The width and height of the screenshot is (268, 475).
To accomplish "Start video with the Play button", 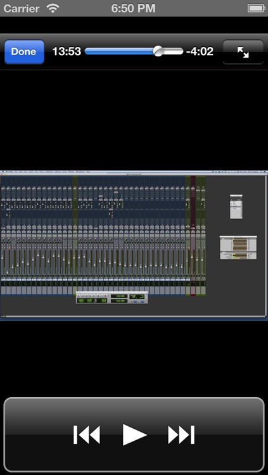I will tap(134, 434).
